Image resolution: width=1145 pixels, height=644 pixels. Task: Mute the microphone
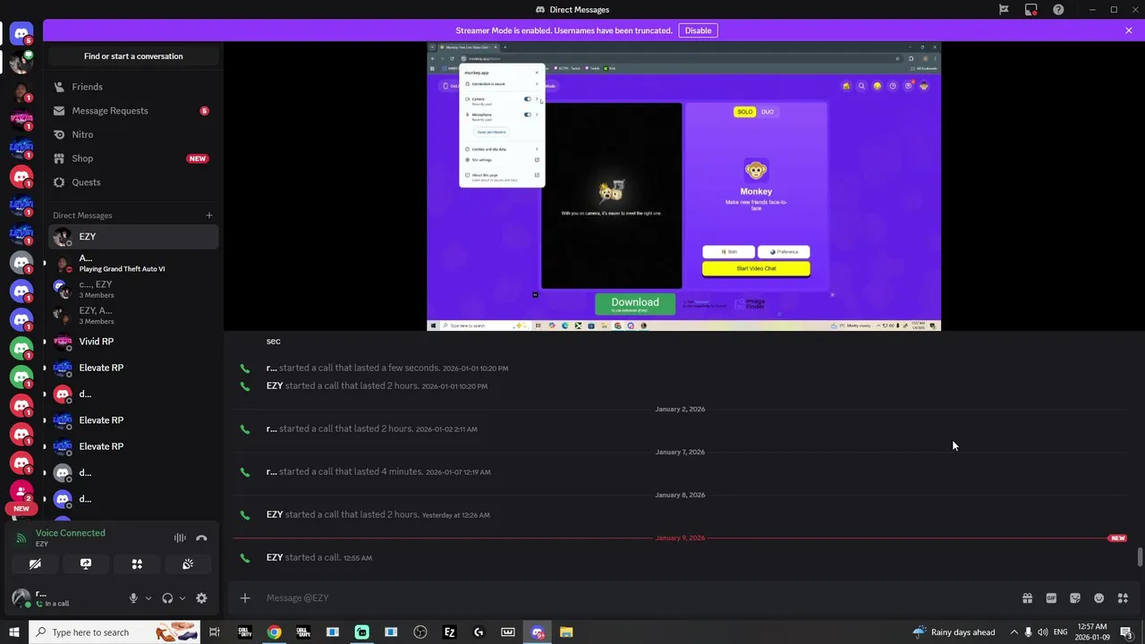(133, 598)
